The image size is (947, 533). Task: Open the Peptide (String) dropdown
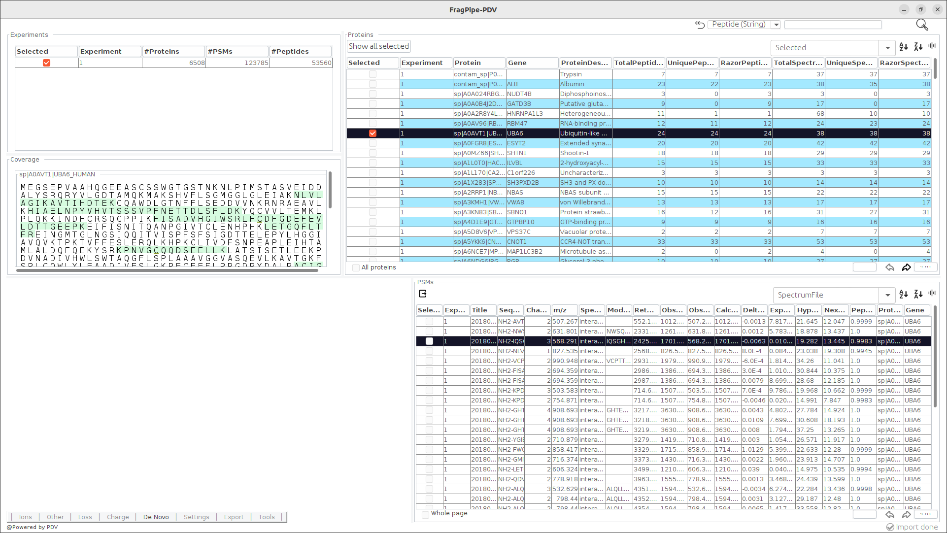pyautogui.click(x=776, y=24)
